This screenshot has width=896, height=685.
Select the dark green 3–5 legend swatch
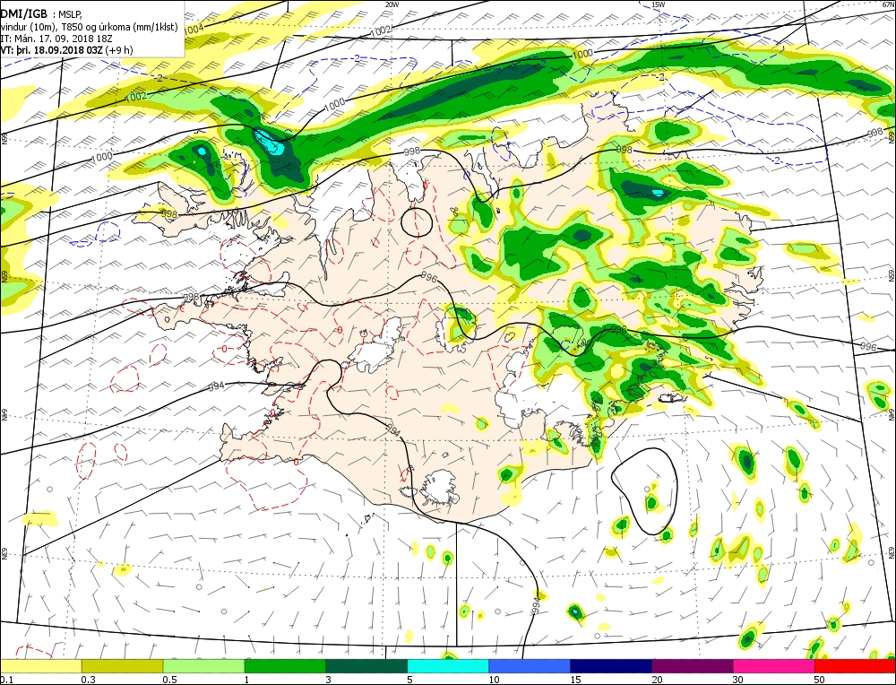(x=366, y=666)
